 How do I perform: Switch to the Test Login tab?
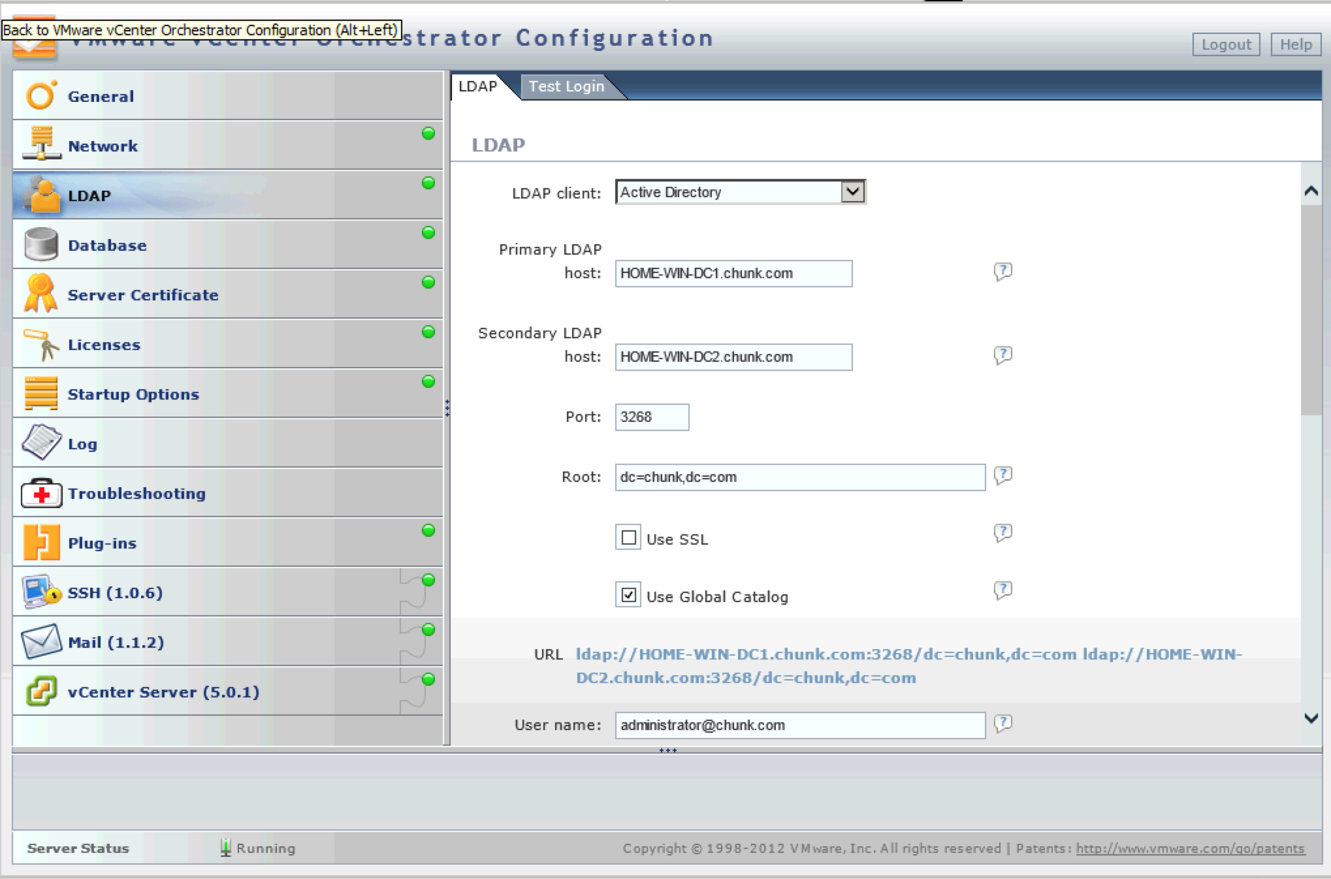tap(566, 86)
